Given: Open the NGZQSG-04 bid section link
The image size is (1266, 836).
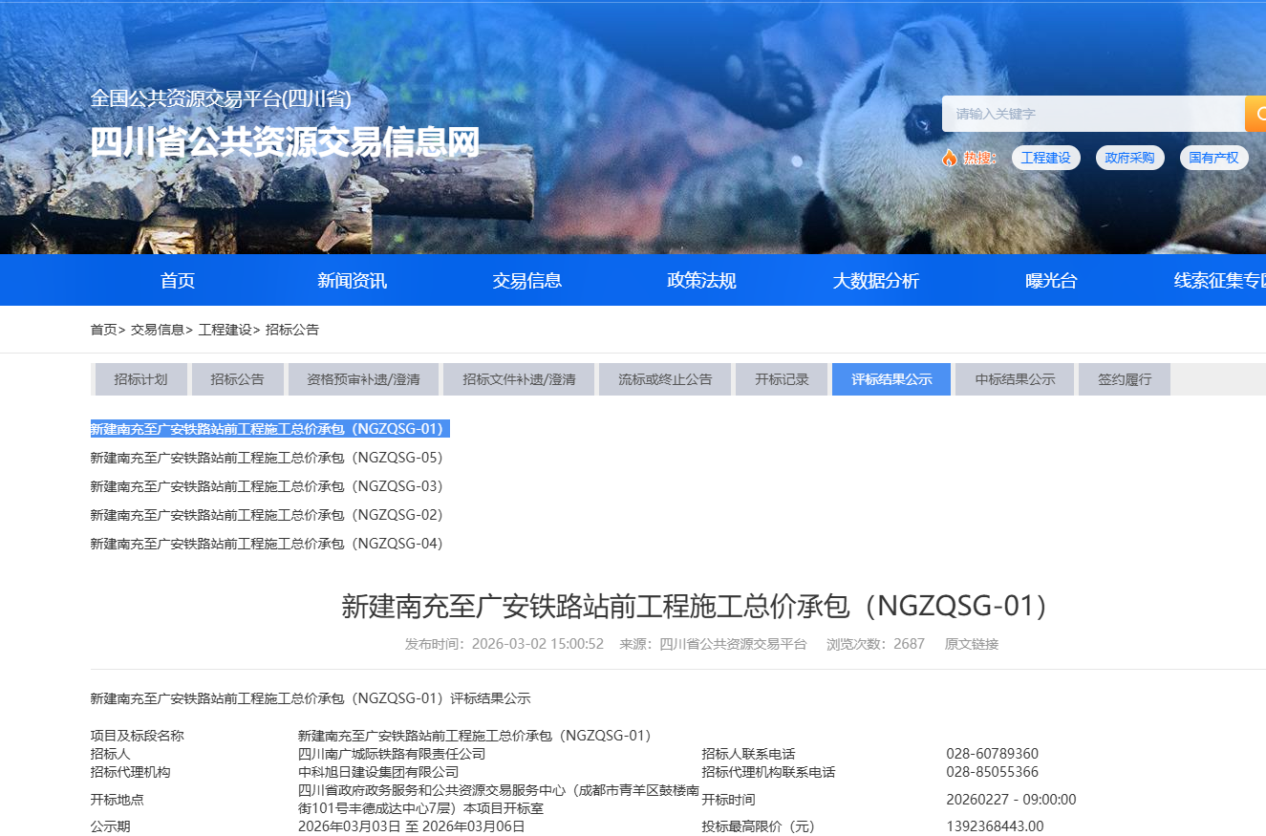Looking at the screenshot, I should (x=267, y=544).
